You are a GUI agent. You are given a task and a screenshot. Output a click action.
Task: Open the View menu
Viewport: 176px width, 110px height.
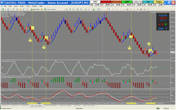point(10,6)
